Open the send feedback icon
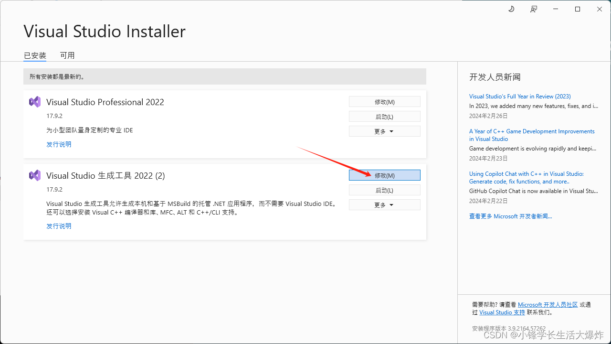This screenshot has height=344, width=611. click(534, 9)
